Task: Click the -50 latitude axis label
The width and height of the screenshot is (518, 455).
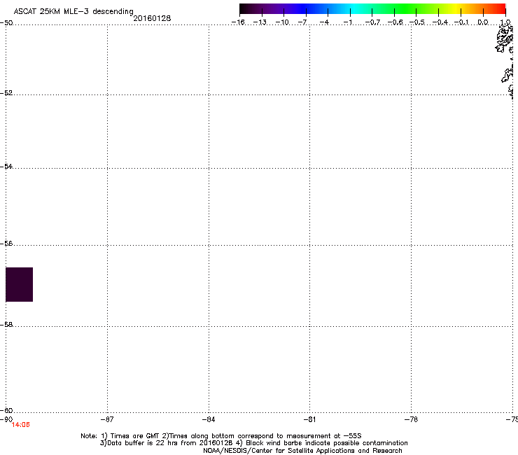Action: (x=6, y=23)
